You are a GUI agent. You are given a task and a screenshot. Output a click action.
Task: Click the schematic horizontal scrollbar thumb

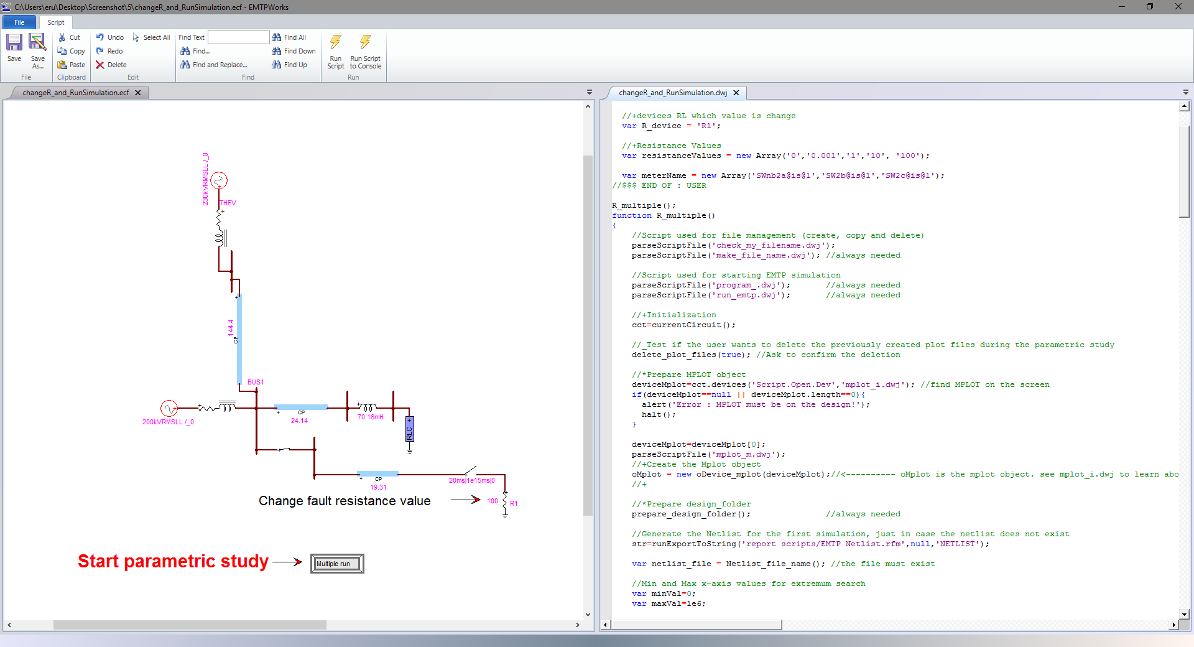click(190, 625)
